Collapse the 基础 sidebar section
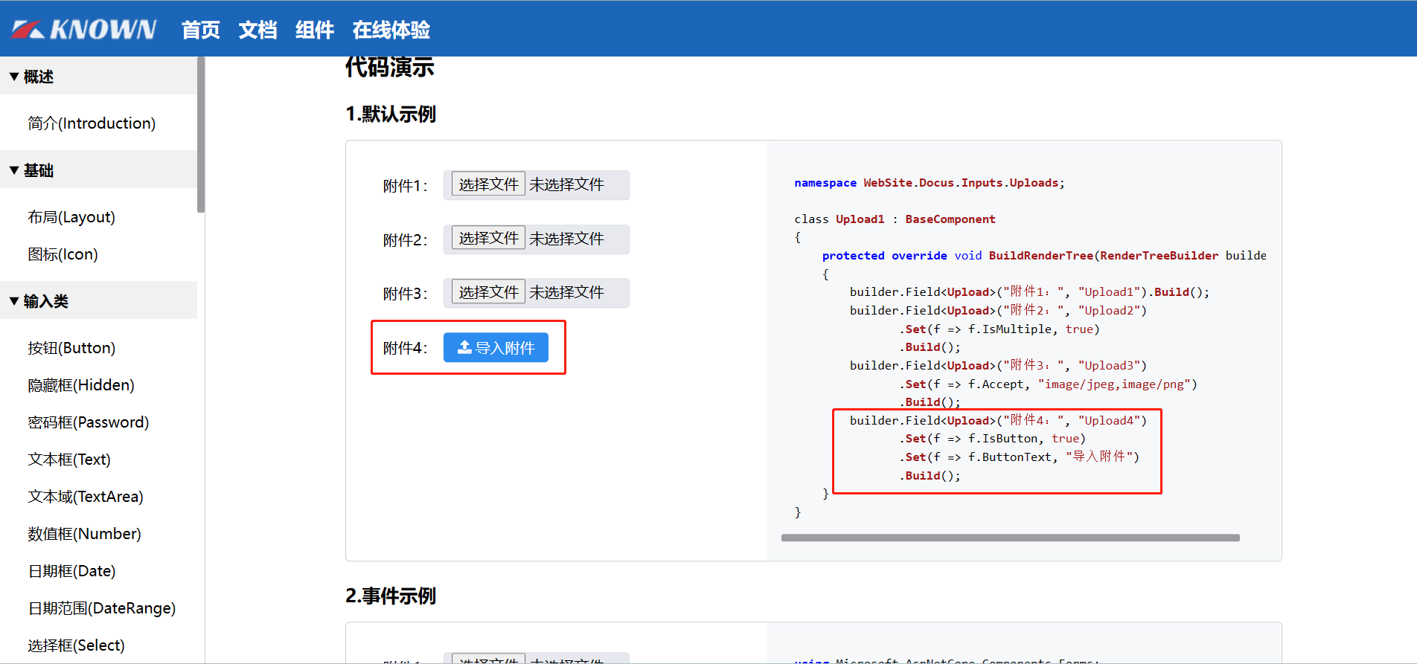The image size is (1417, 664). pos(98,170)
